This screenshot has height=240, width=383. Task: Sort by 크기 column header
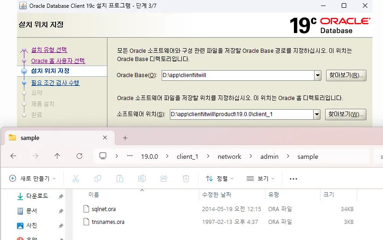click(328, 195)
